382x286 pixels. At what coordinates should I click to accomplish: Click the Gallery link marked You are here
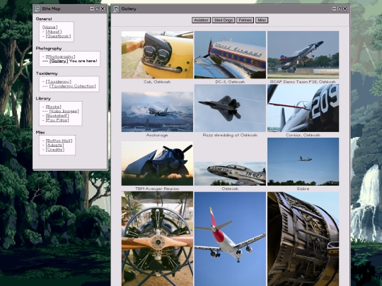[x=59, y=61]
